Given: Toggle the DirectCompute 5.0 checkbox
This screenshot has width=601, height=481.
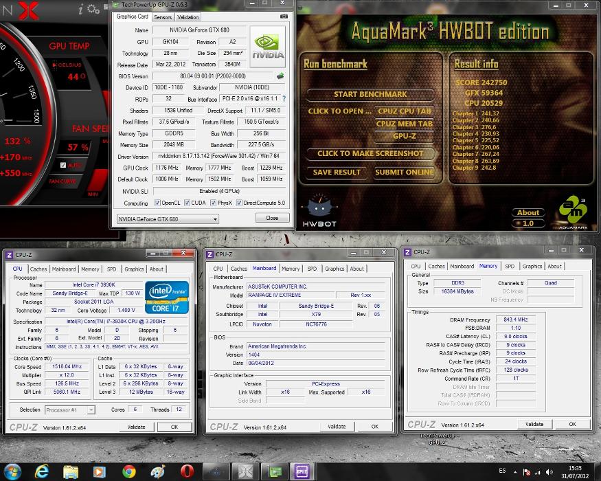Looking at the screenshot, I should pos(239,203).
